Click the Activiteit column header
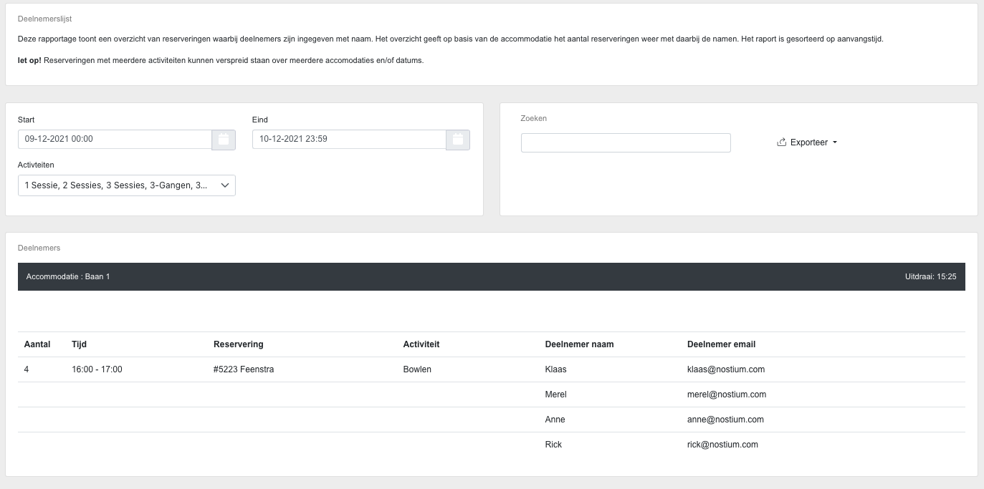984x489 pixels. click(421, 344)
